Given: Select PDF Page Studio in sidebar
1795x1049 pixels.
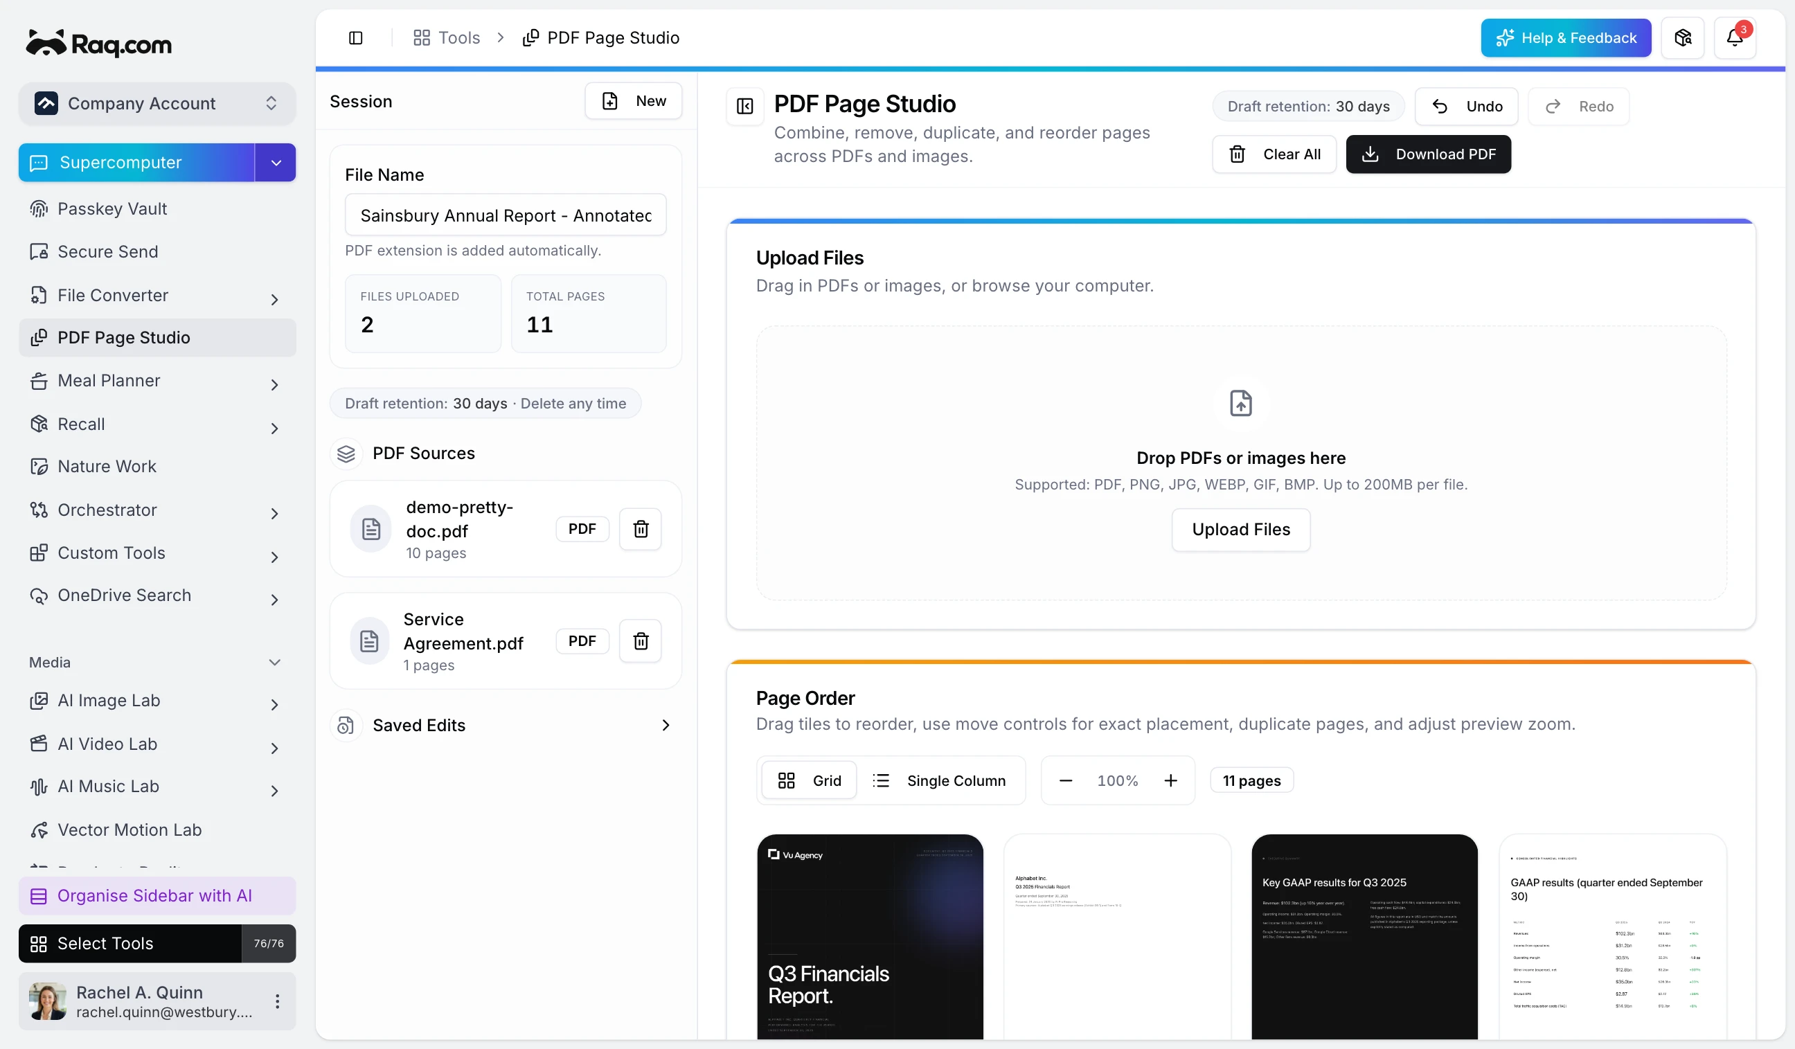Looking at the screenshot, I should 157,338.
